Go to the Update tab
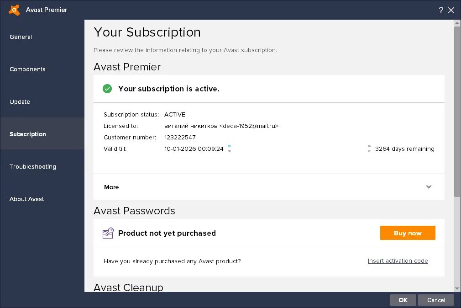The image size is (461, 308). (x=20, y=101)
